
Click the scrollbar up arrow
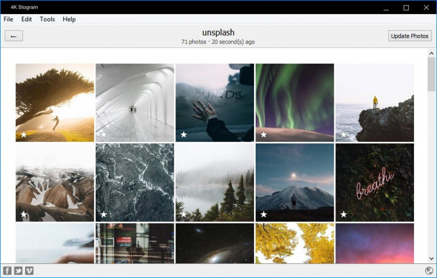coord(432,53)
